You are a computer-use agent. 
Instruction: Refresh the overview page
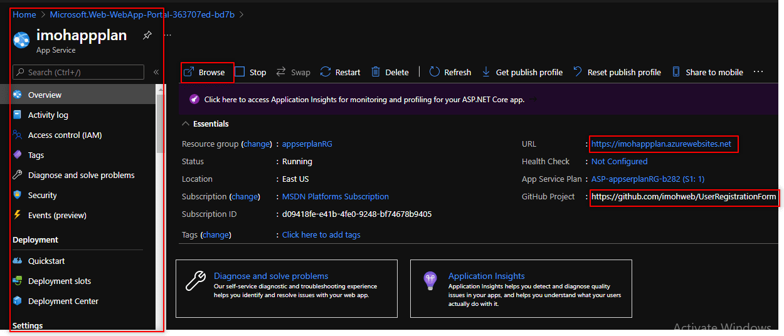tap(450, 72)
